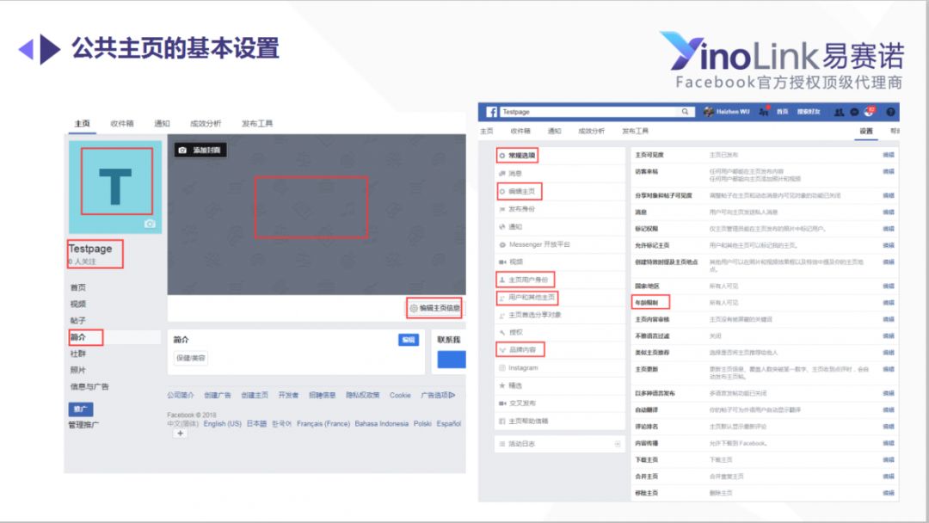Viewport: 929px width, 523px height.
Task: Click 隐私权政策 footer link
Action: [363, 395]
